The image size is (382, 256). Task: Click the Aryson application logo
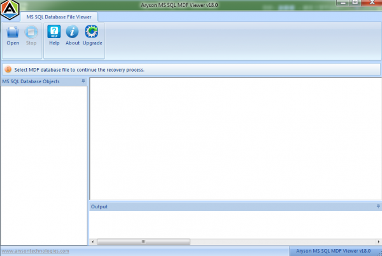coord(10,10)
